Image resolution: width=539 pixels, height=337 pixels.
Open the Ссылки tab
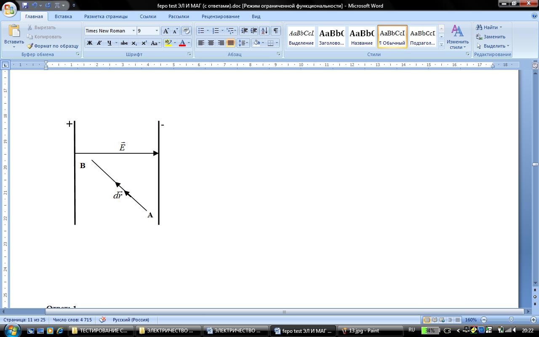pyautogui.click(x=148, y=16)
